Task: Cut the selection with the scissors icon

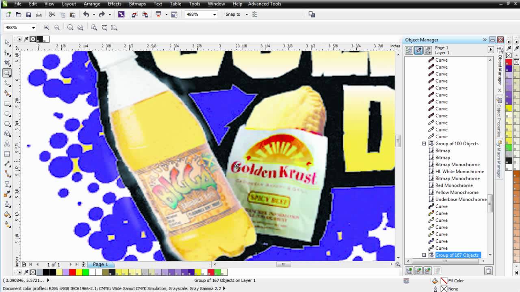Action: tap(52, 14)
